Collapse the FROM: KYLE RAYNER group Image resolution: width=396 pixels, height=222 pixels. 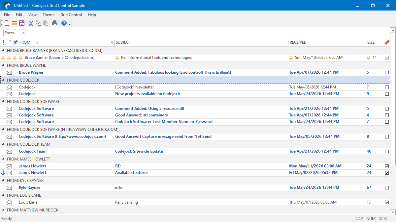3,181
